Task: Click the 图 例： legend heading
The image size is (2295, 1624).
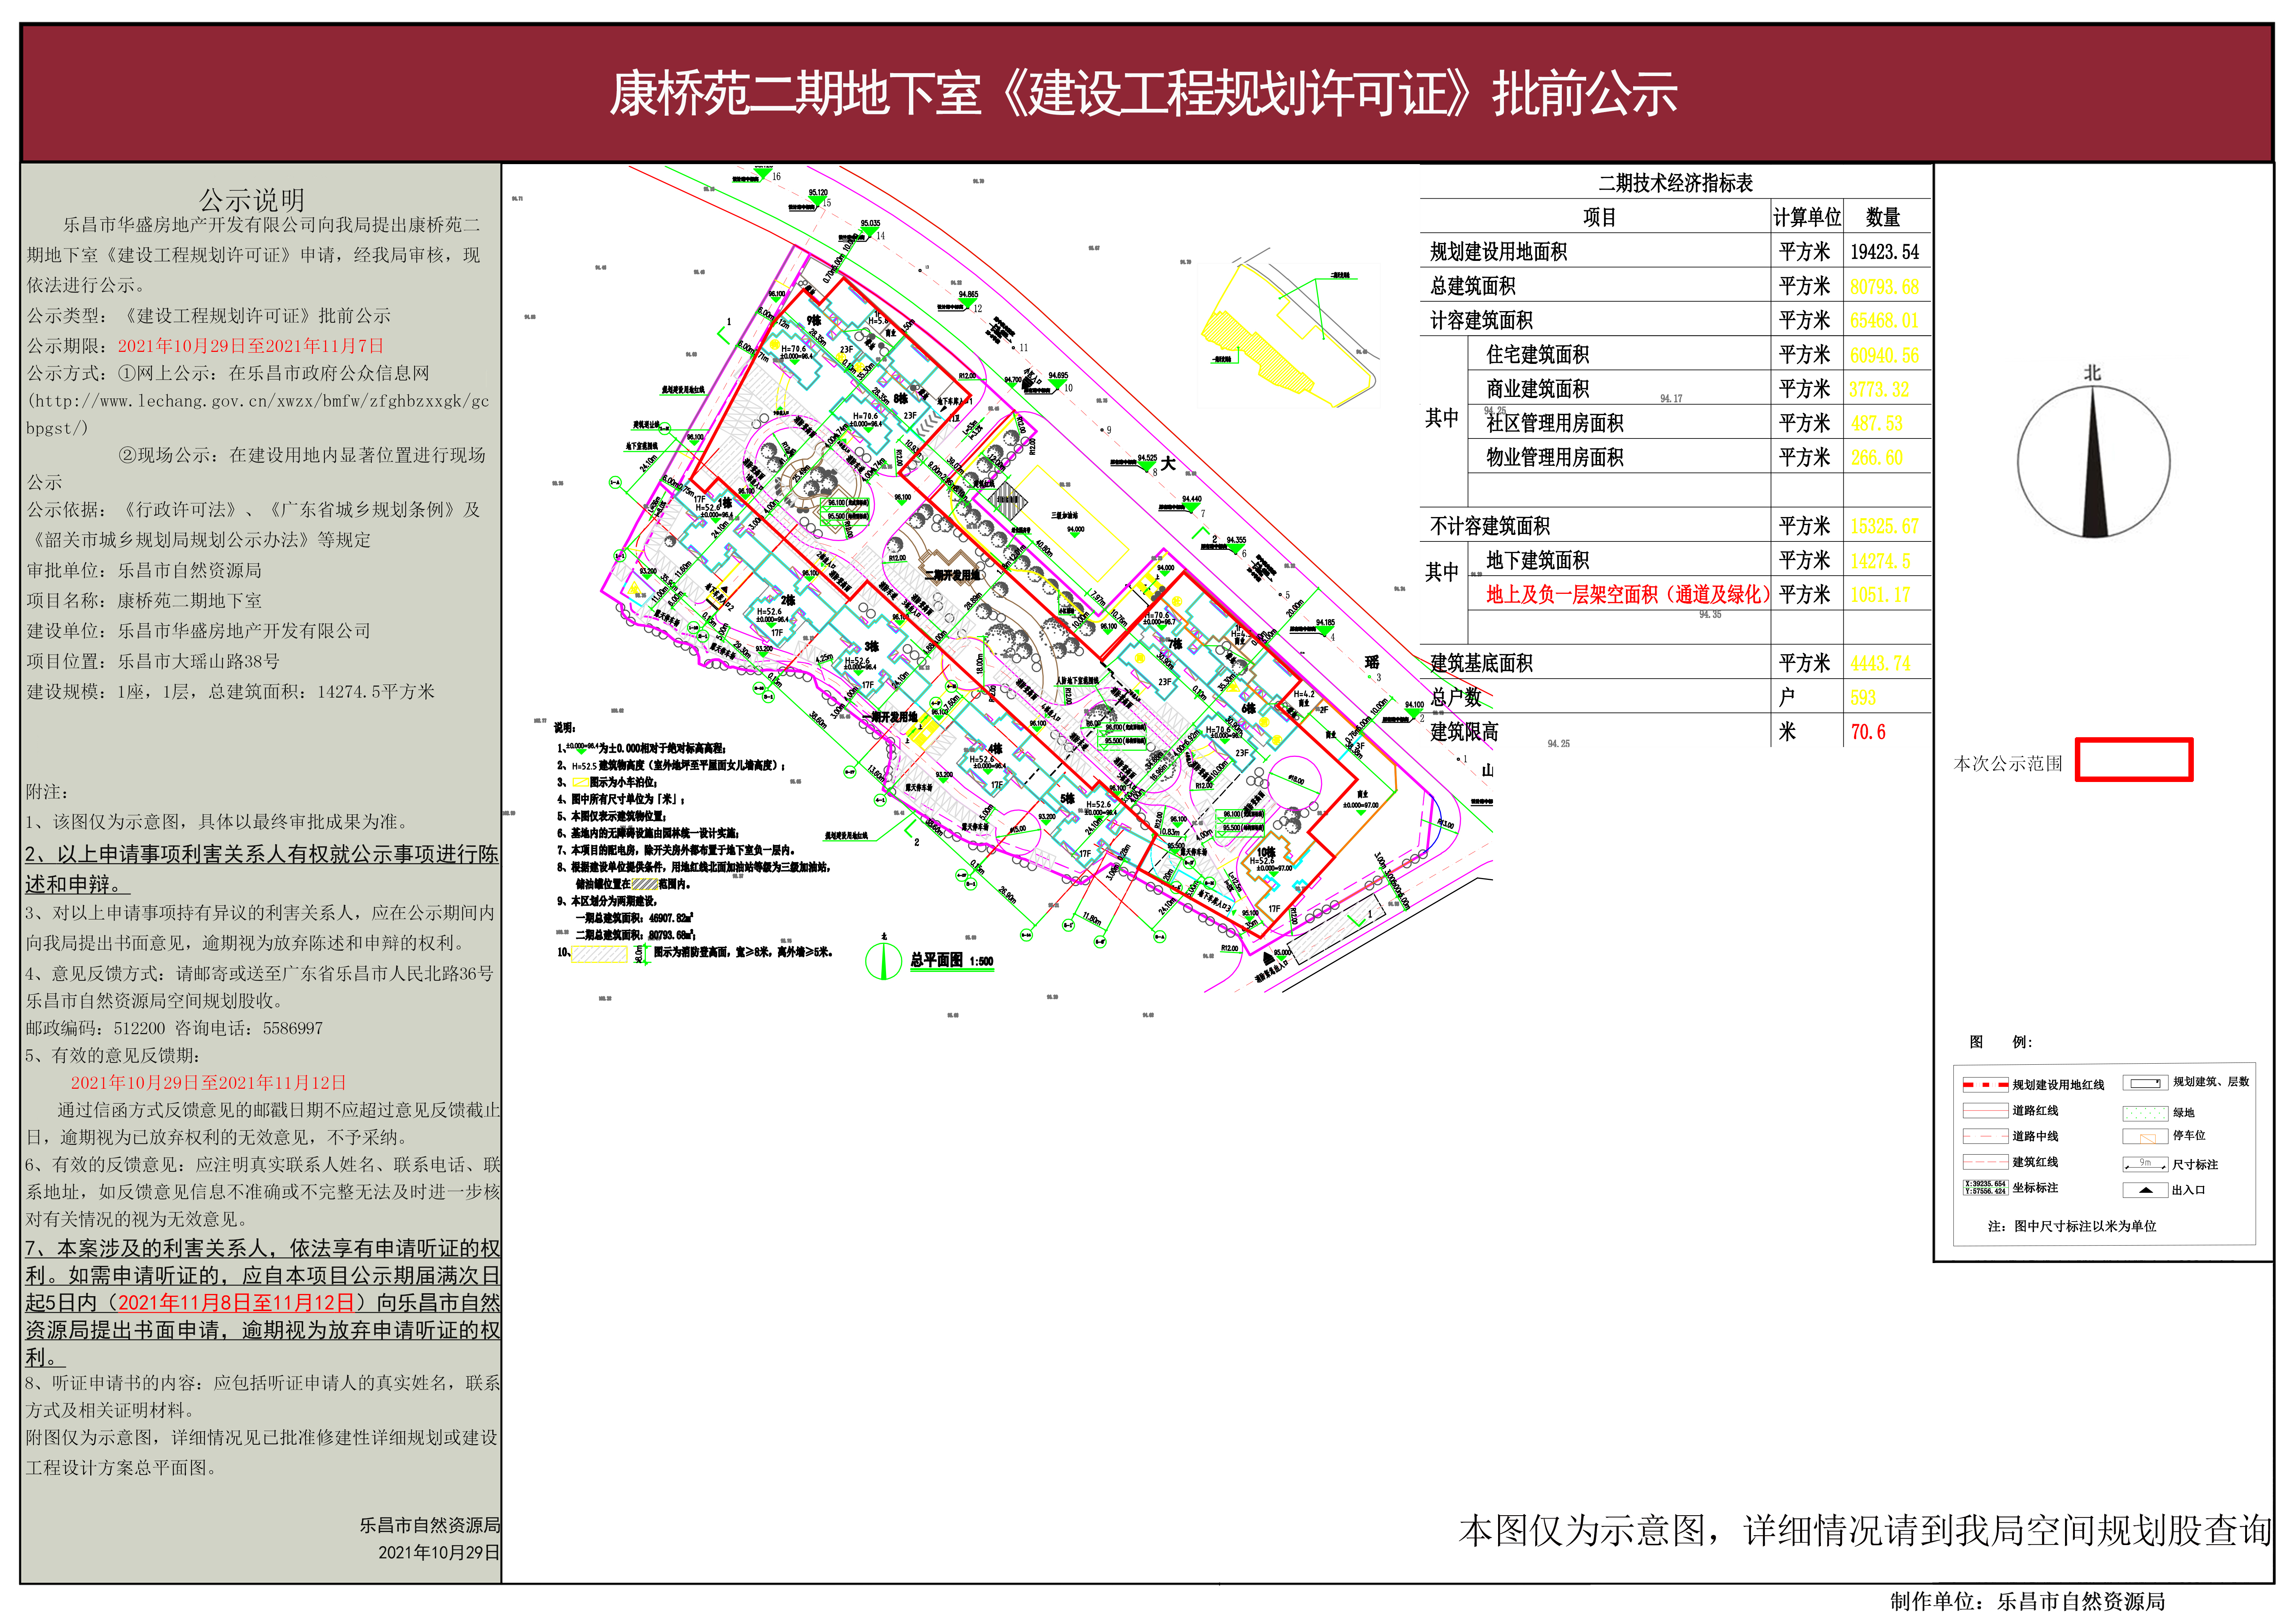Action: click(2001, 1042)
